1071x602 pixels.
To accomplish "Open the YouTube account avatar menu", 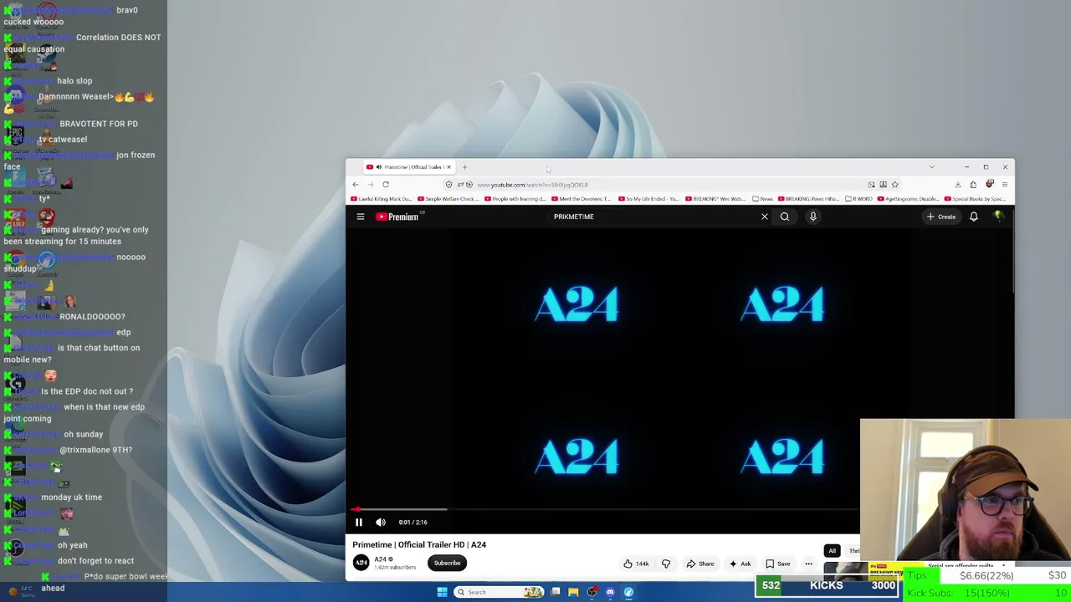I will click(998, 217).
